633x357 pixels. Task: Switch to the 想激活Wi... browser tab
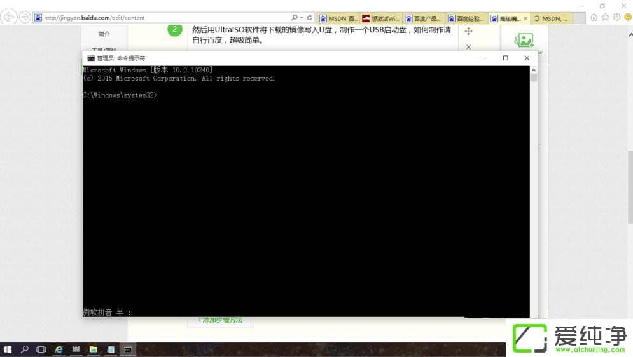point(381,18)
